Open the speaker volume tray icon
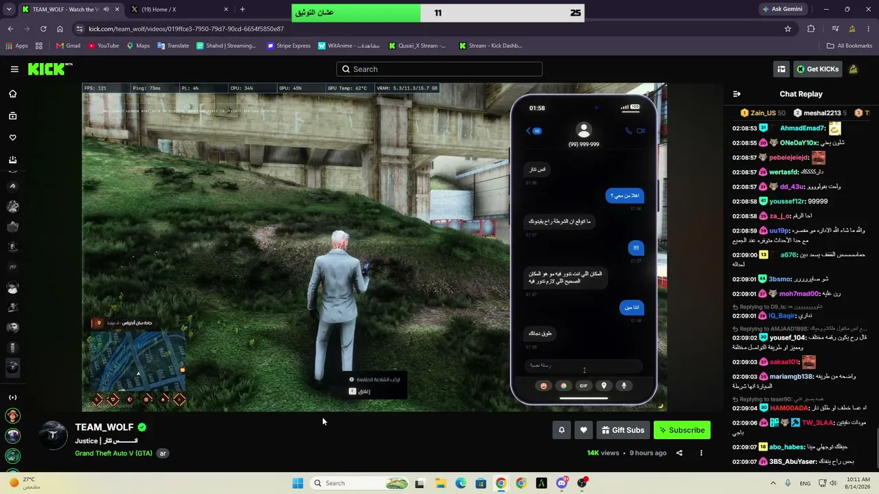 pos(834,483)
